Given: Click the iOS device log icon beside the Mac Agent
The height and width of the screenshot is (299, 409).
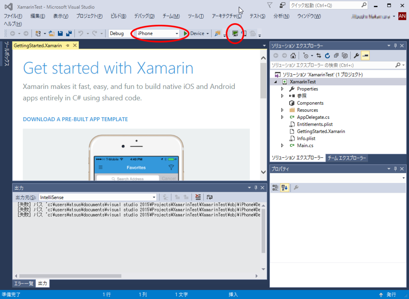Looking at the screenshot, I should coord(244,33).
